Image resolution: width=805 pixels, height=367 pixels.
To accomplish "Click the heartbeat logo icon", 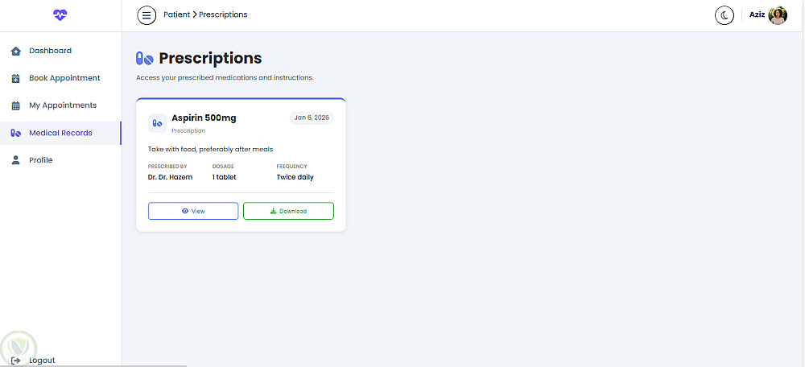I will click(60, 14).
